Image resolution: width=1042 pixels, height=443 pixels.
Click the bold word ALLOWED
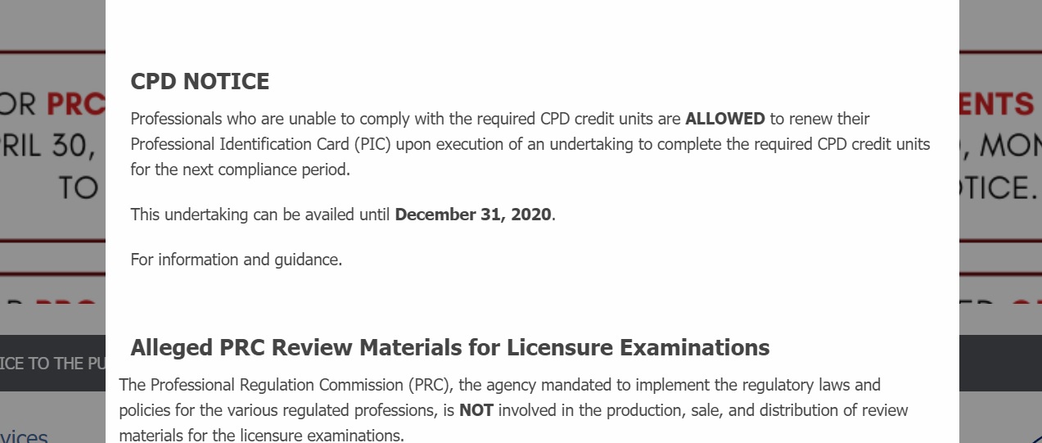pos(724,119)
